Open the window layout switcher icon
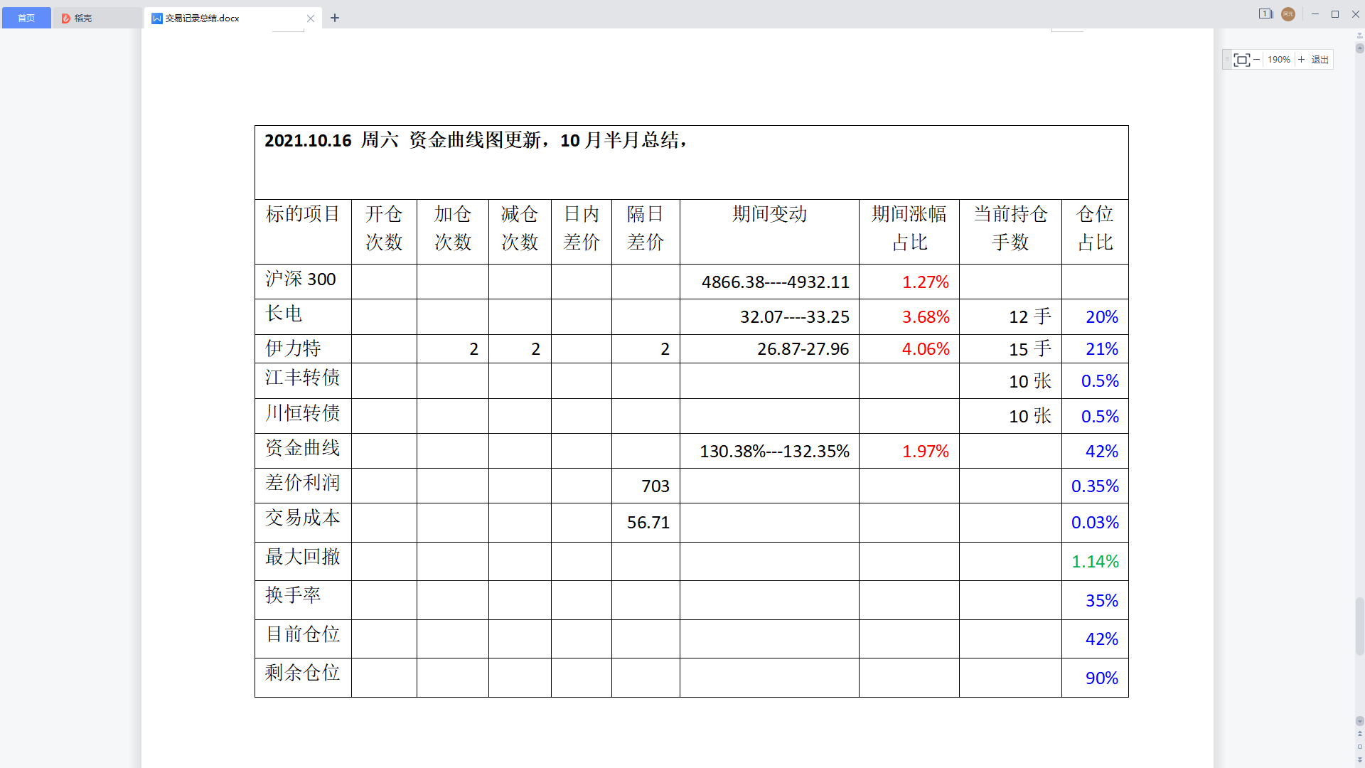The width and height of the screenshot is (1365, 768). pos(1265,14)
